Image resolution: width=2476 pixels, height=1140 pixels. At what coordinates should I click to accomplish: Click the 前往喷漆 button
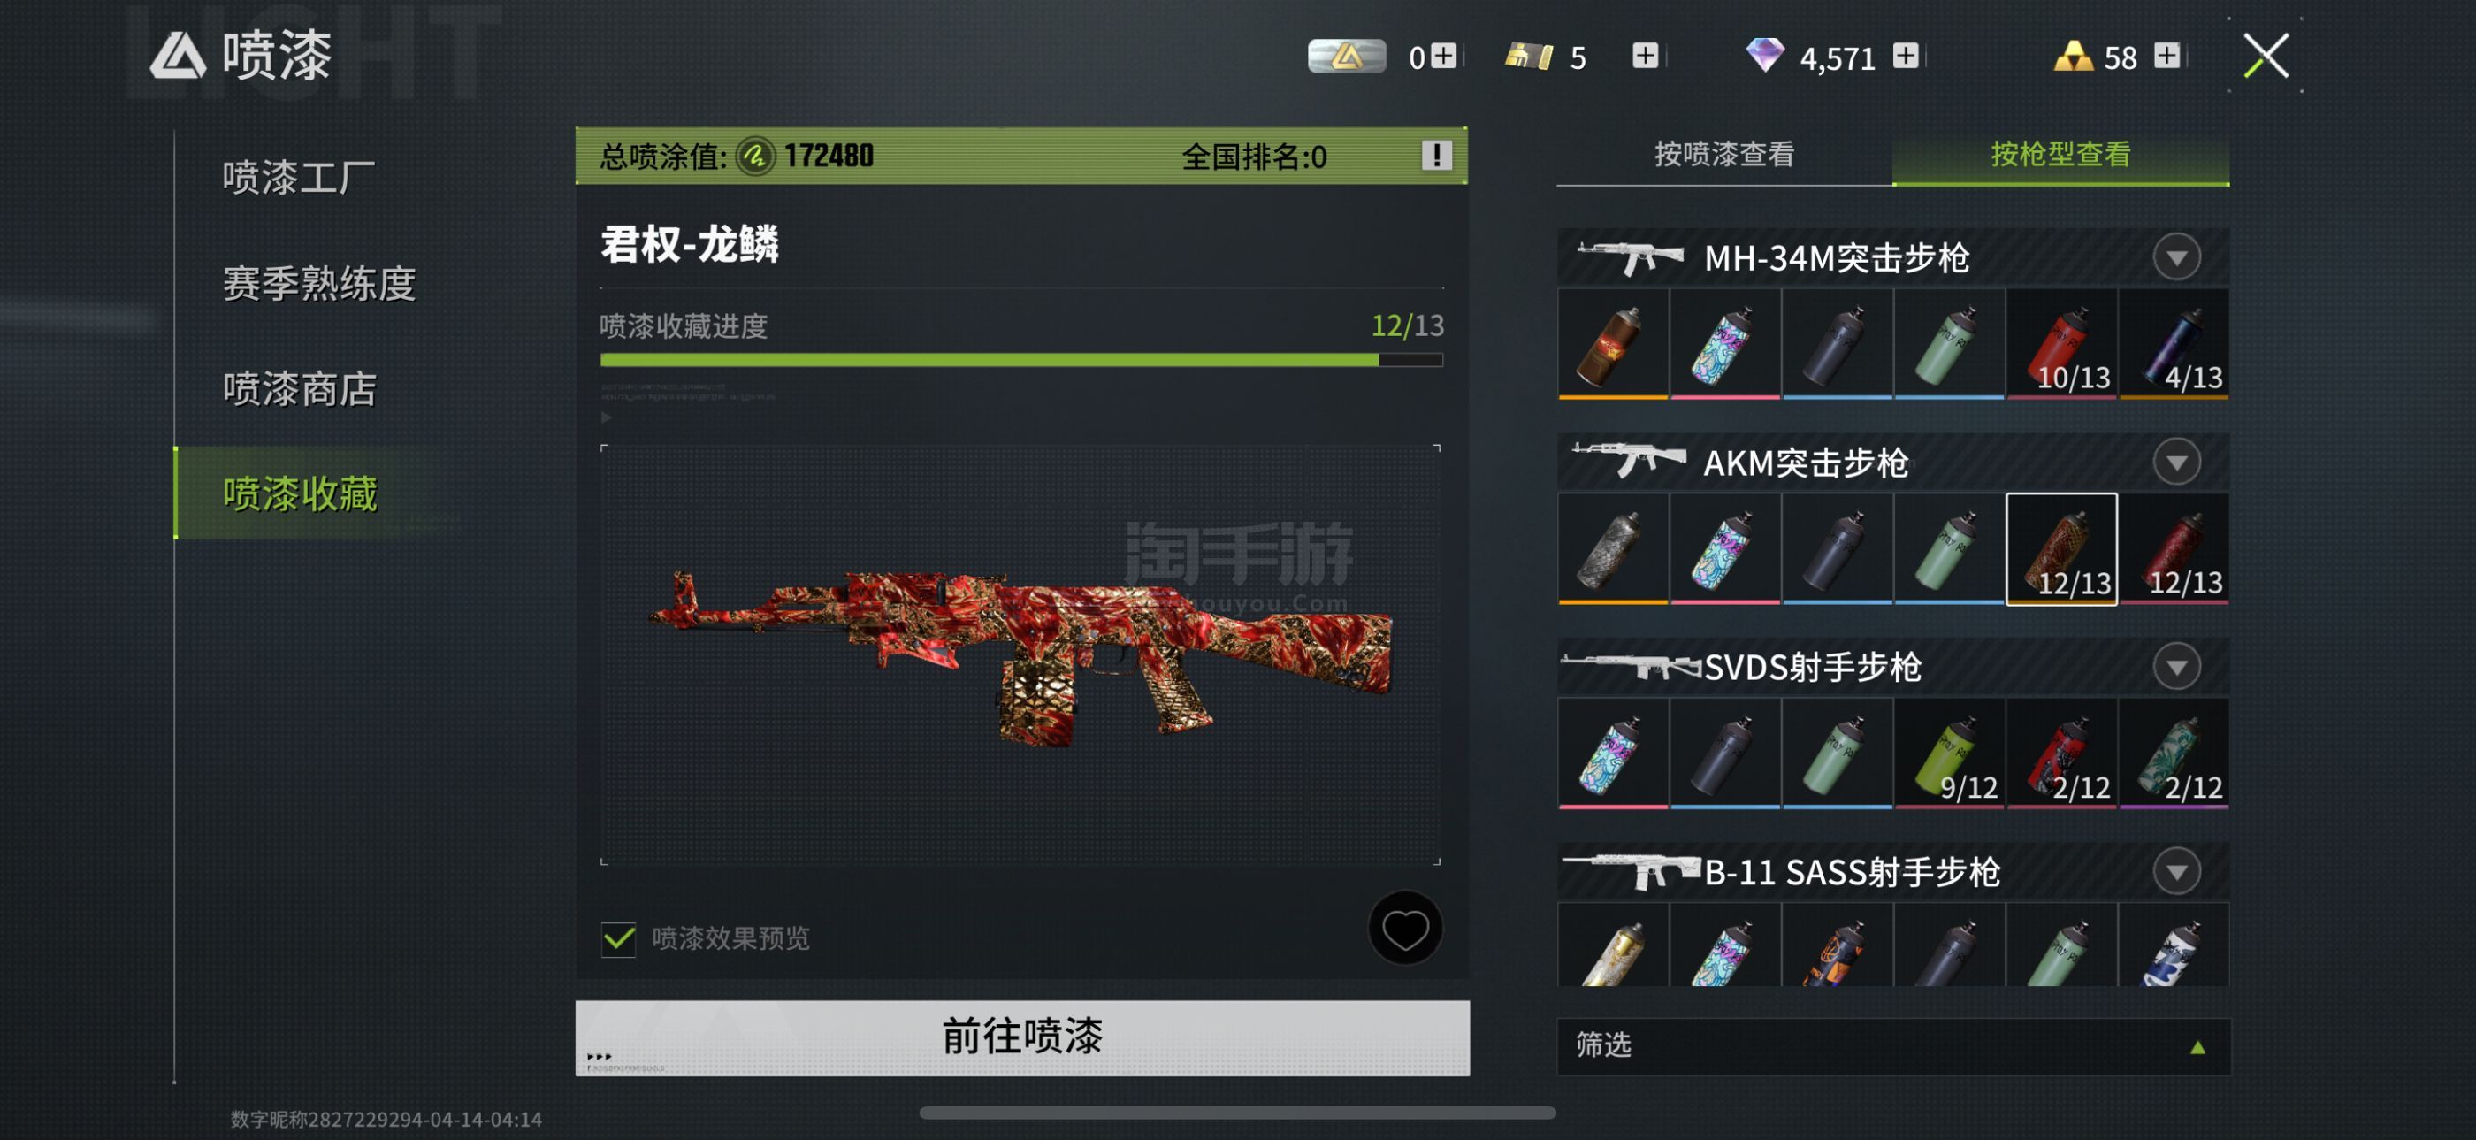1021,1037
